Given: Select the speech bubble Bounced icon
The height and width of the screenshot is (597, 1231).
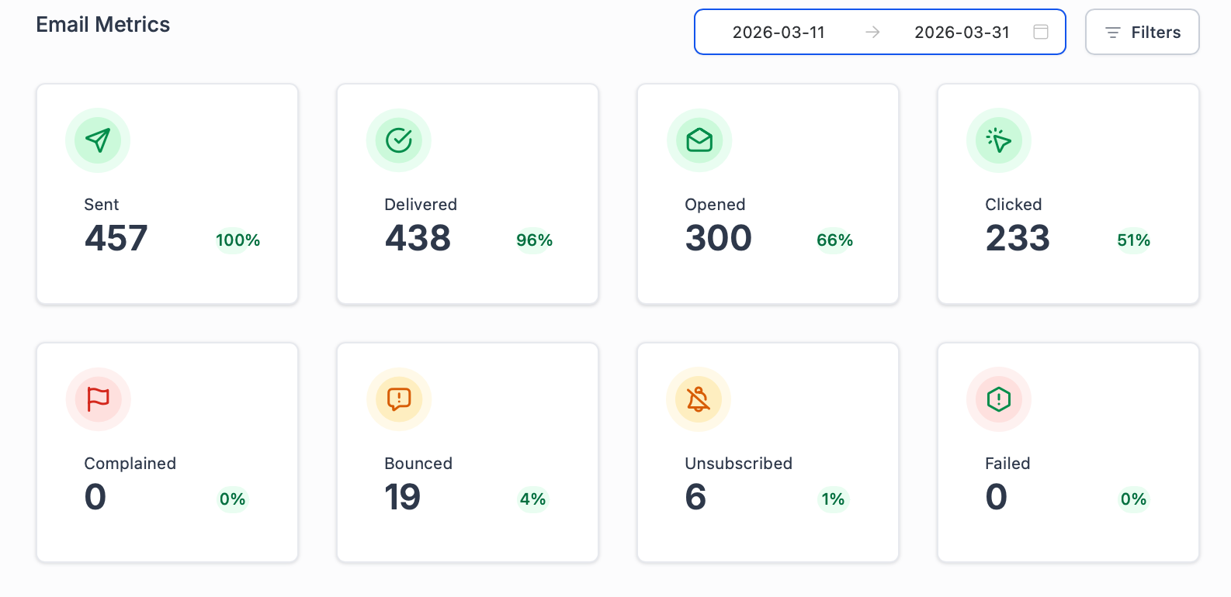Looking at the screenshot, I should (398, 399).
